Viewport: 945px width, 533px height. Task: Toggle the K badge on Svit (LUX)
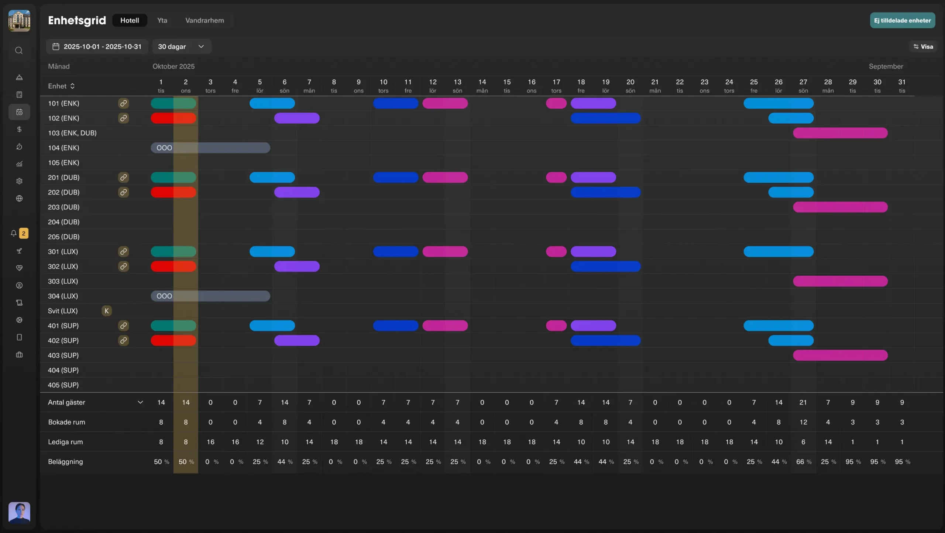click(x=106, y=311)
